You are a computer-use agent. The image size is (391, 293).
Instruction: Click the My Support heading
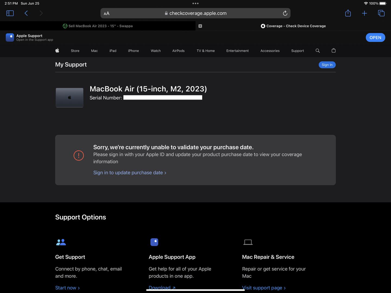click(x=71, y=65)
